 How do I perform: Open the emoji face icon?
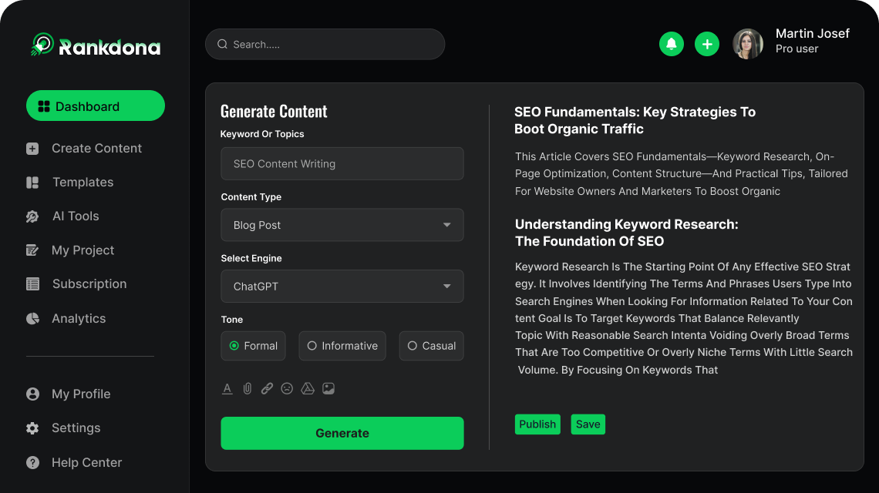coord(287,389)
